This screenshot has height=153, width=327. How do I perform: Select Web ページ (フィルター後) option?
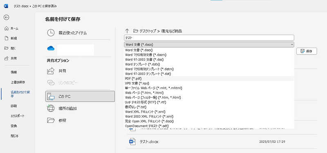(209, 97)
